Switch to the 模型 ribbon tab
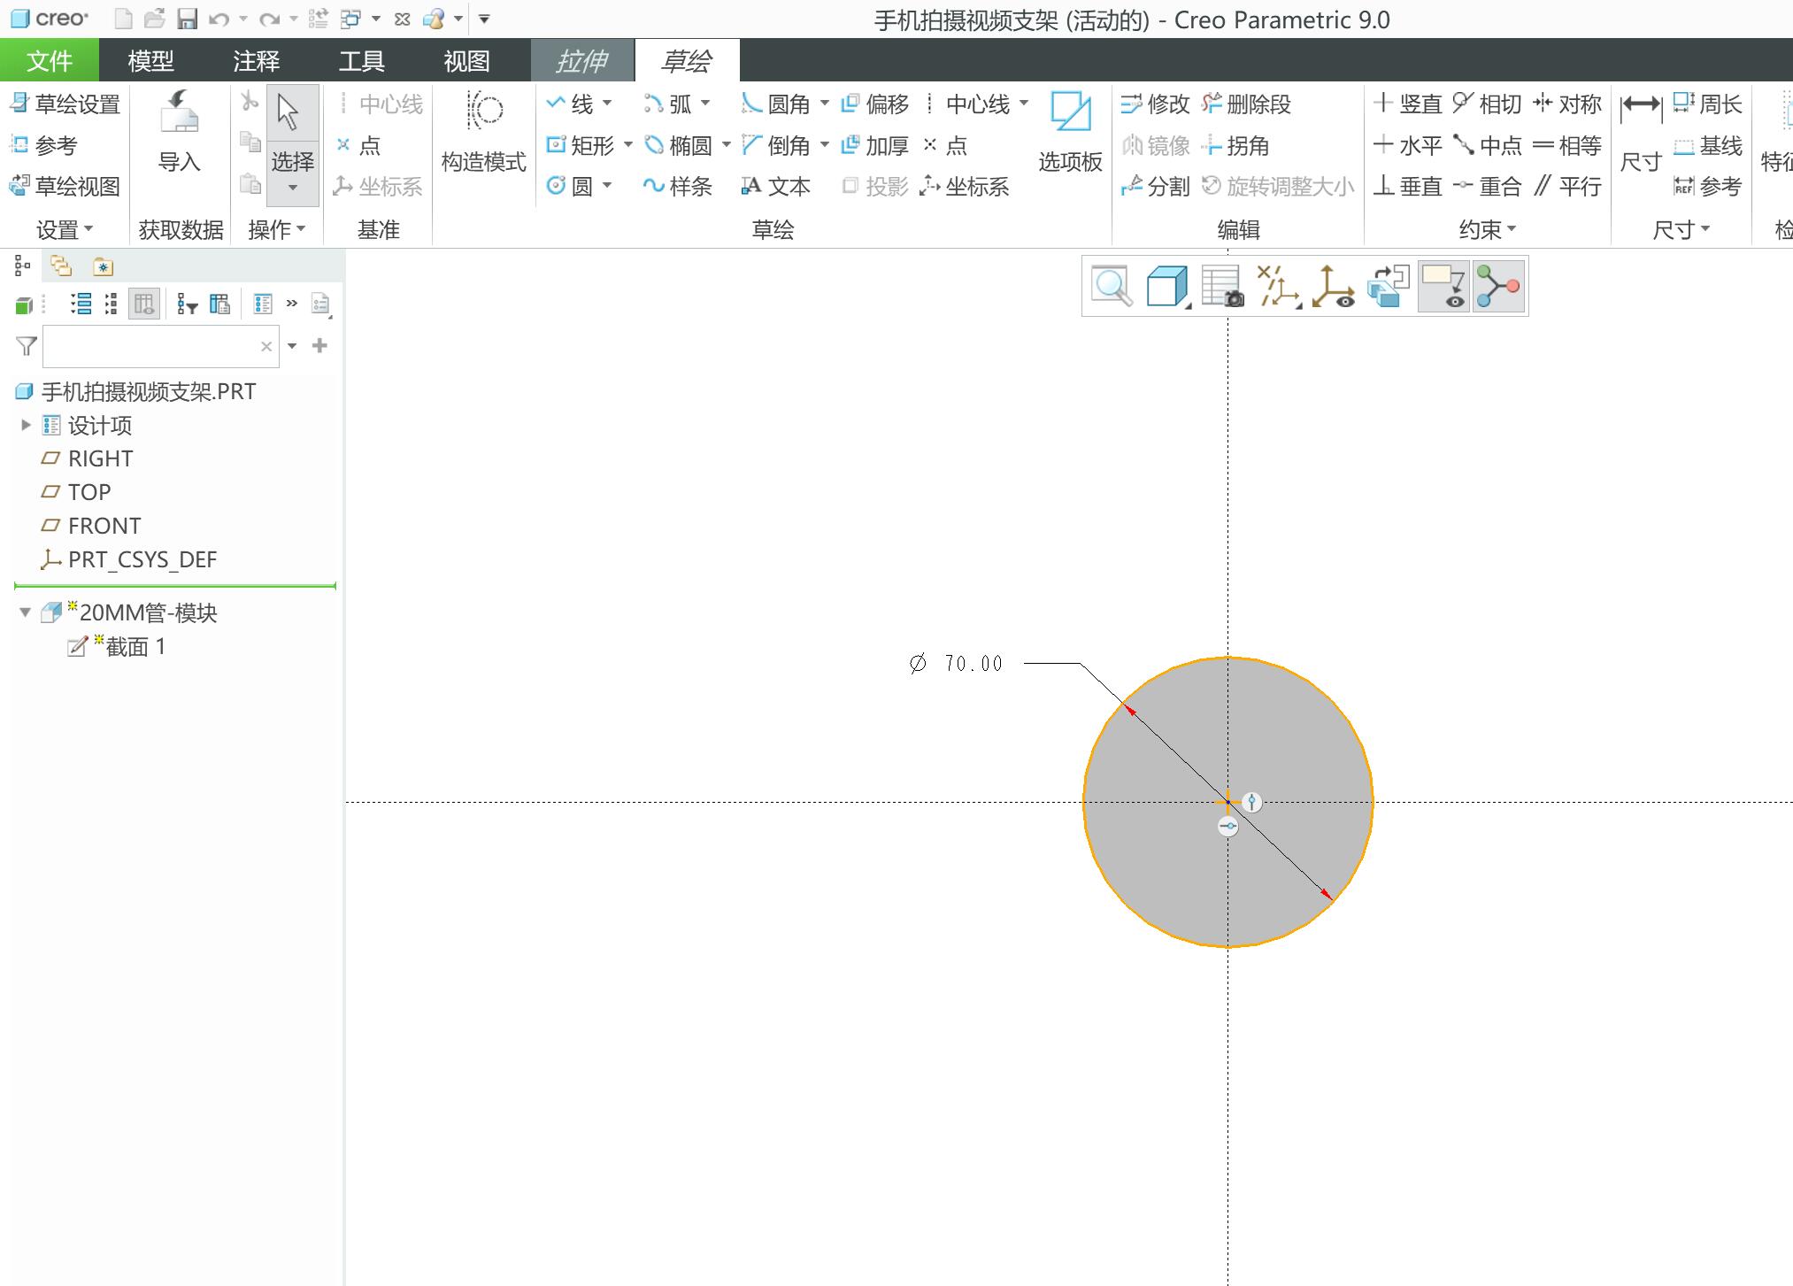 (x=150, y=60)
